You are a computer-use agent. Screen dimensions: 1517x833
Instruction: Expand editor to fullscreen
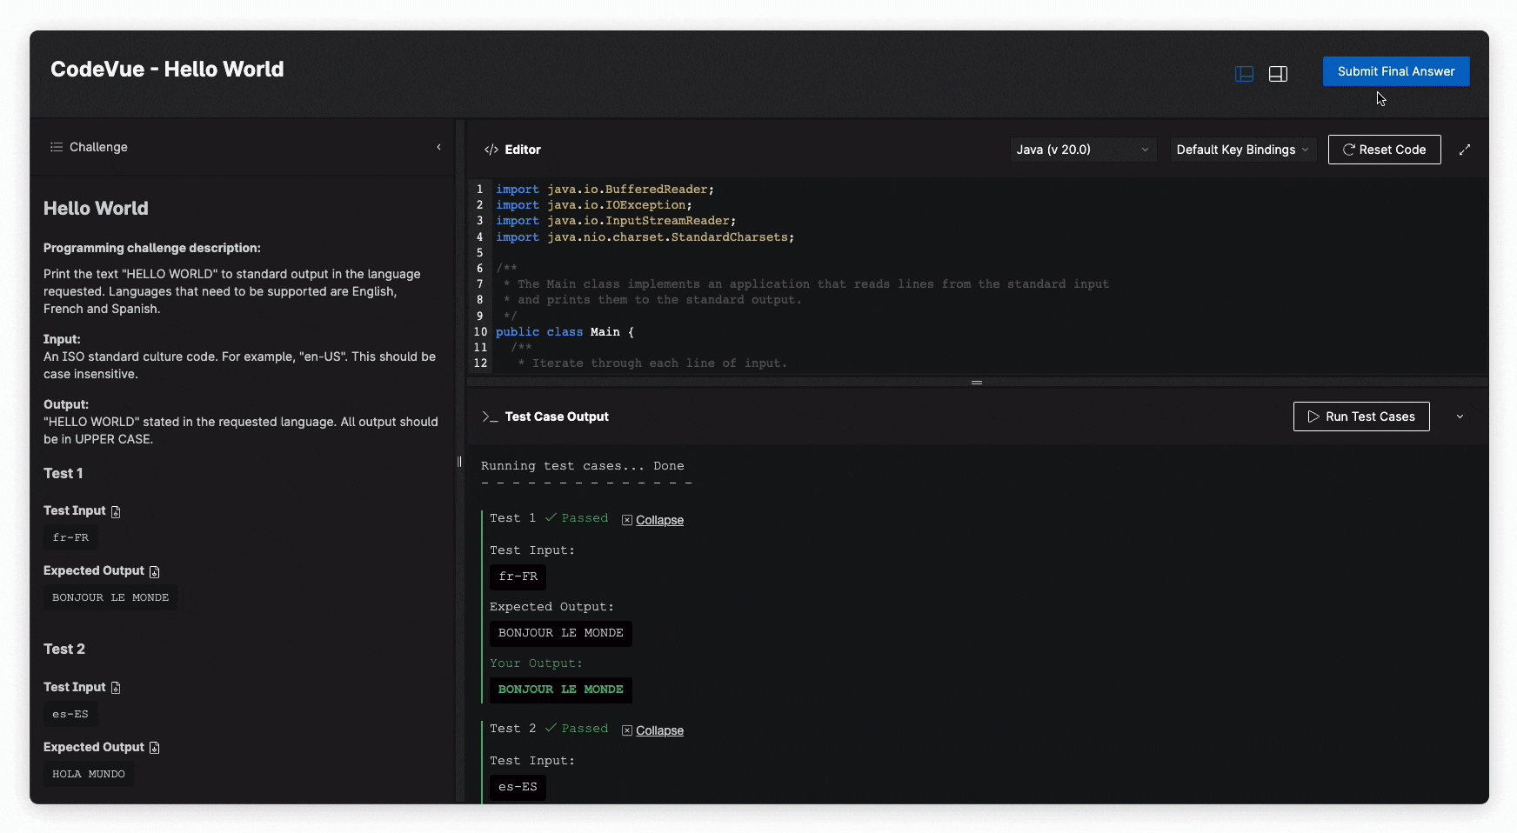[x=1465, y=150]
